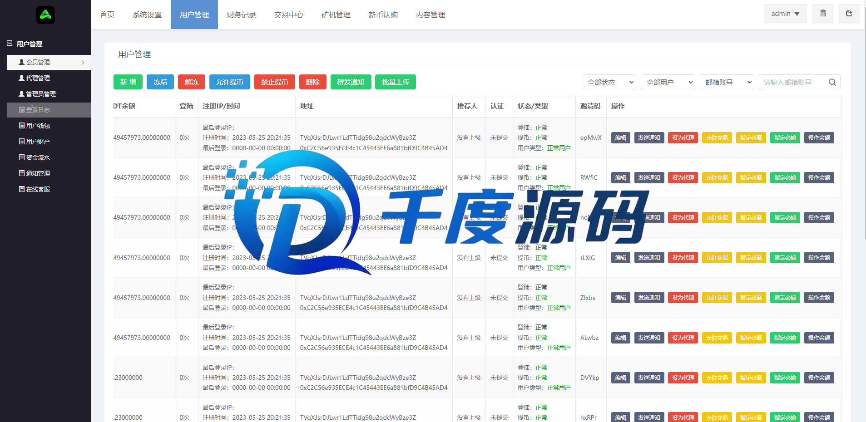
Task: Switch to the 交易中心 tab
Action: tap(289, 15)
